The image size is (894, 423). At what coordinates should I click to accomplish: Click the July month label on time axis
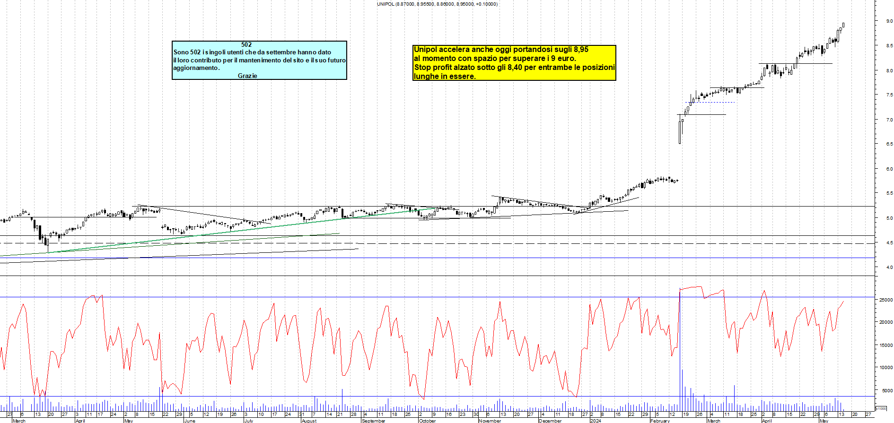click(x=249, y=421)
